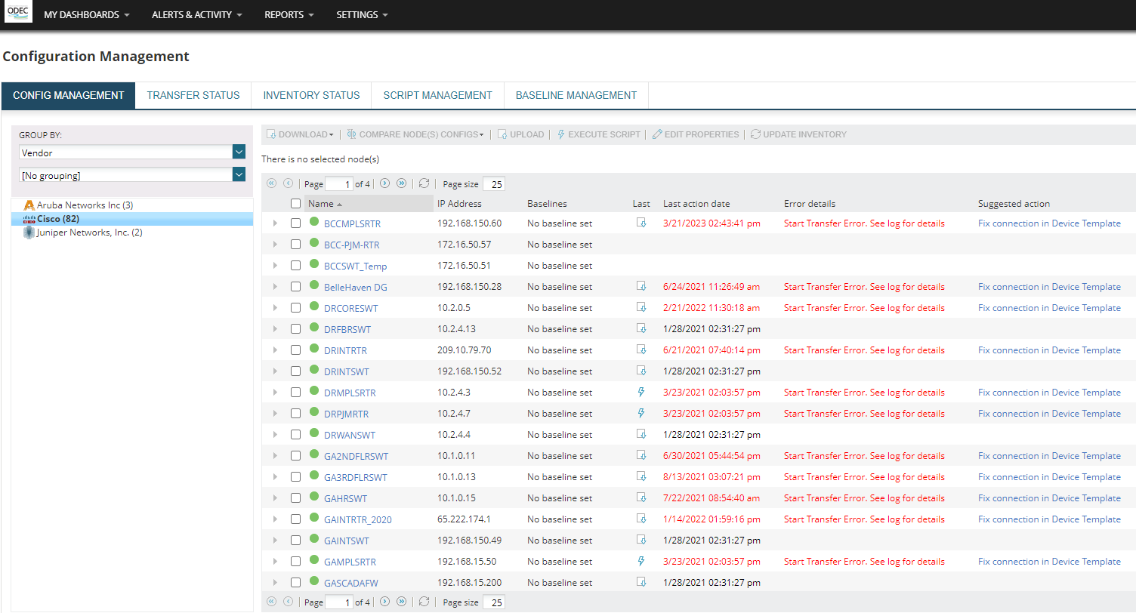This screenshot has width=1136, height=613.
Task: Click green status dot of DRCORESWT
Action: tap(314, 306)
